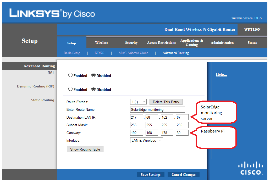Click the Destination LAN IP third octet 152
This screenshot has height=182, width=270.
coord(167,117)
